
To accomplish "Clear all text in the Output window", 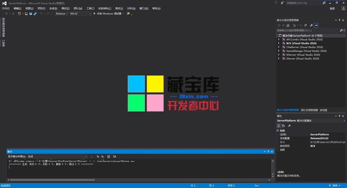I will pyautogui.click(x=109, y=156).
